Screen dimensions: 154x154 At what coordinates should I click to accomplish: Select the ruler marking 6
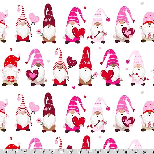click(15, 152)
